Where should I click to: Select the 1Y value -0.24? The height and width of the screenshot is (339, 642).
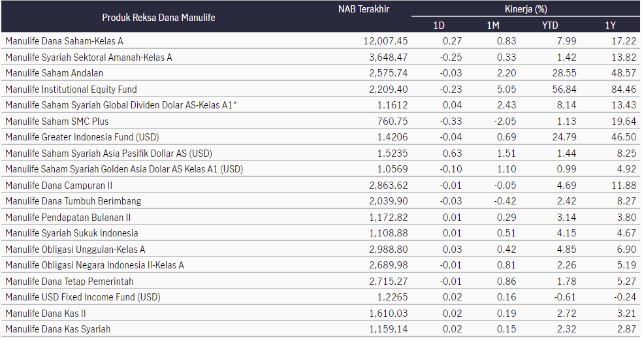click(625, 297)
